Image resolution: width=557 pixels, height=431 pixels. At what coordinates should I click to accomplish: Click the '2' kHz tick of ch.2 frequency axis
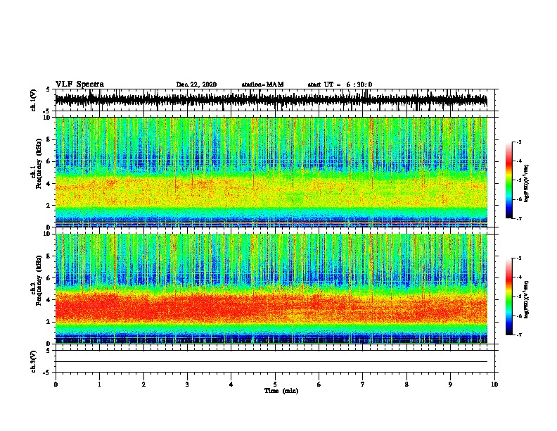49,322
